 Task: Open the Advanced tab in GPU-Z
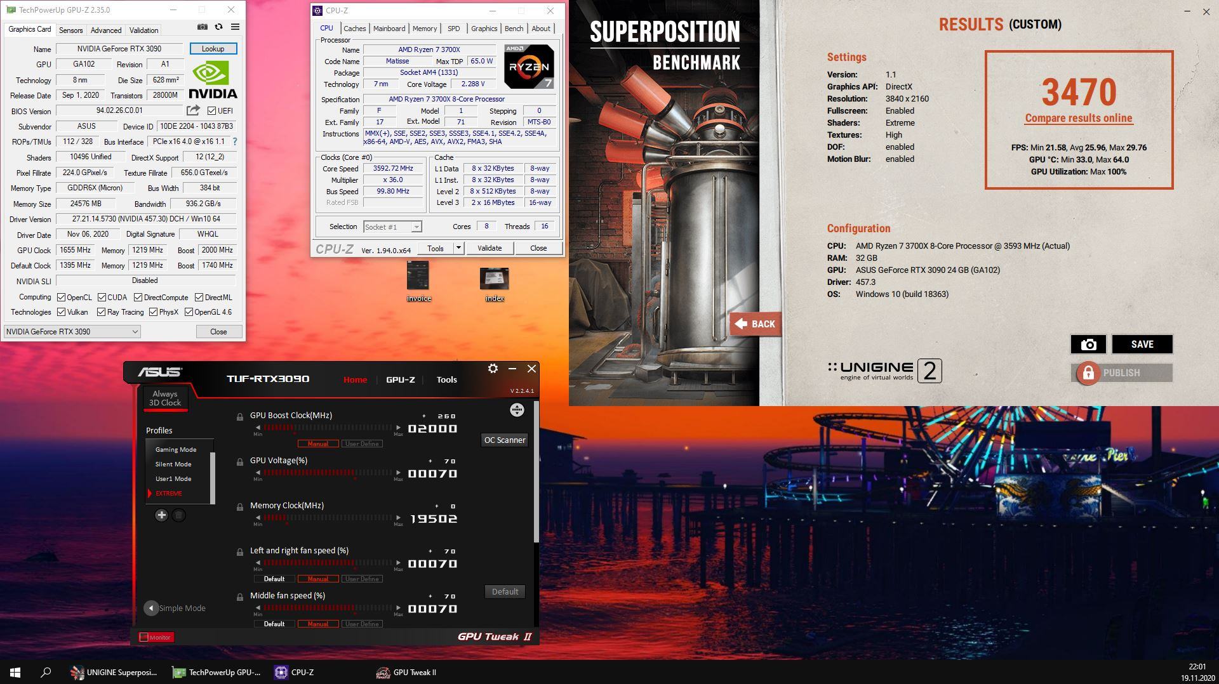pos(106,30)
